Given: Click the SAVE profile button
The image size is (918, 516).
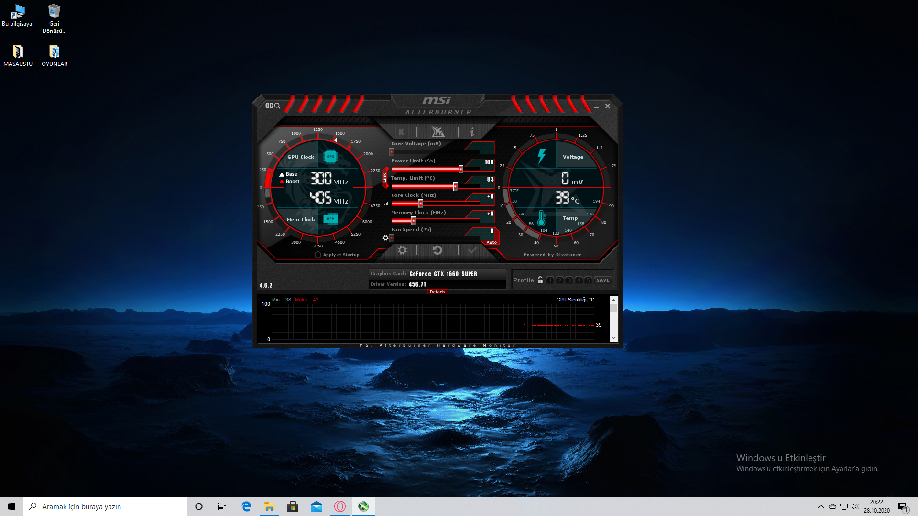Looking at the screenshot, I should (x=603, y=280).
